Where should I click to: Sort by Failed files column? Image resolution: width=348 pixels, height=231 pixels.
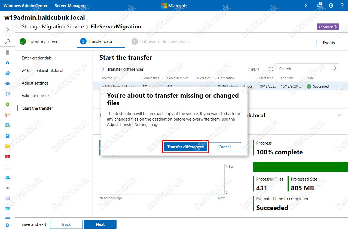pos(203,78)
